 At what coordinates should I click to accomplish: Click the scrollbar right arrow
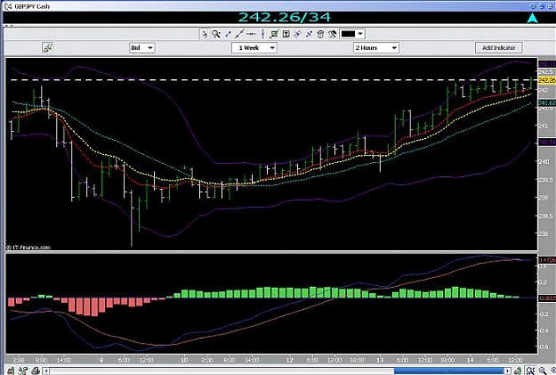pos(507,371)
